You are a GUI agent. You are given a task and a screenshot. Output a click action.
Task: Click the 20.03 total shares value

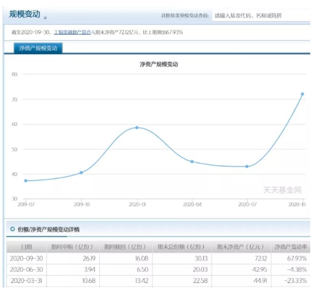200,269
